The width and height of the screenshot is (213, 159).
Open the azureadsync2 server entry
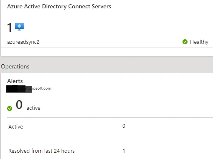pyautogui.click(x=23, y=42)
